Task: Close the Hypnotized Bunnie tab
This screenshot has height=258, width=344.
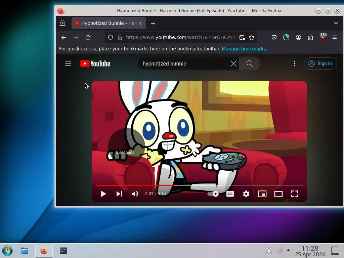Action: click(x=140, y=23)
